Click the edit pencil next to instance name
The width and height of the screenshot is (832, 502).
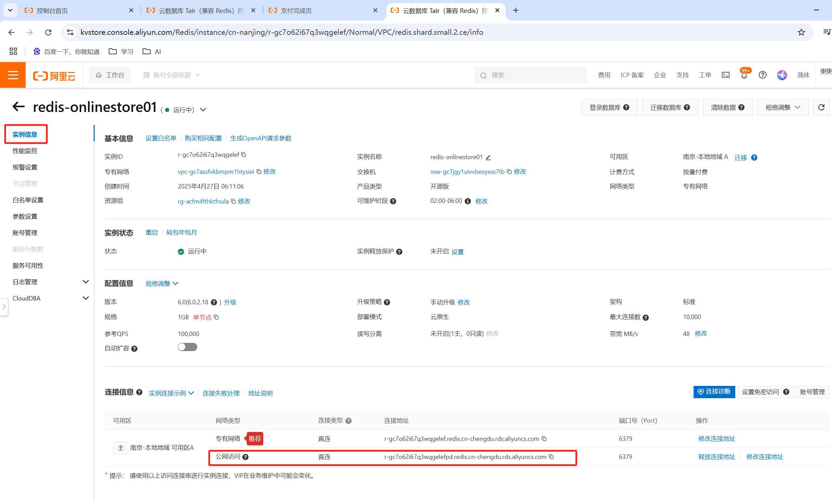pyautogui.click(x=488, y=157)
